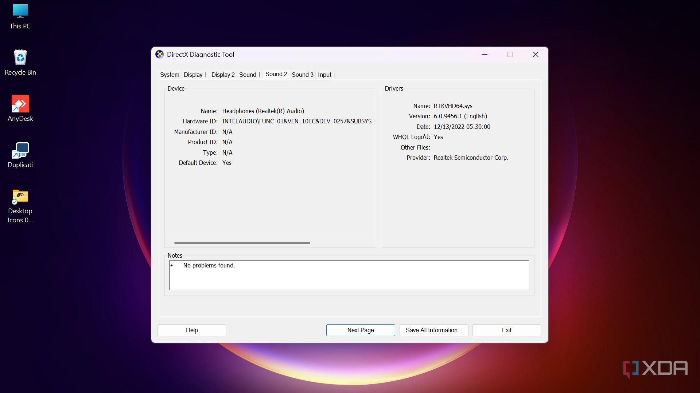Select the Sound 2 tab
700x393 pixels.
tap(276, 74)
